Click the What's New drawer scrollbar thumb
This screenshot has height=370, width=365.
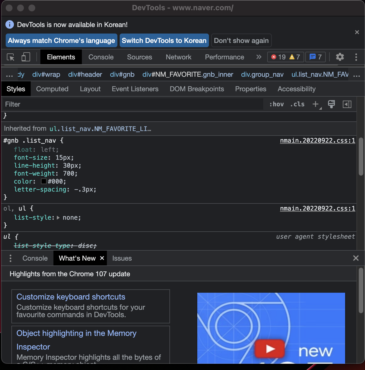click(361, 290)
